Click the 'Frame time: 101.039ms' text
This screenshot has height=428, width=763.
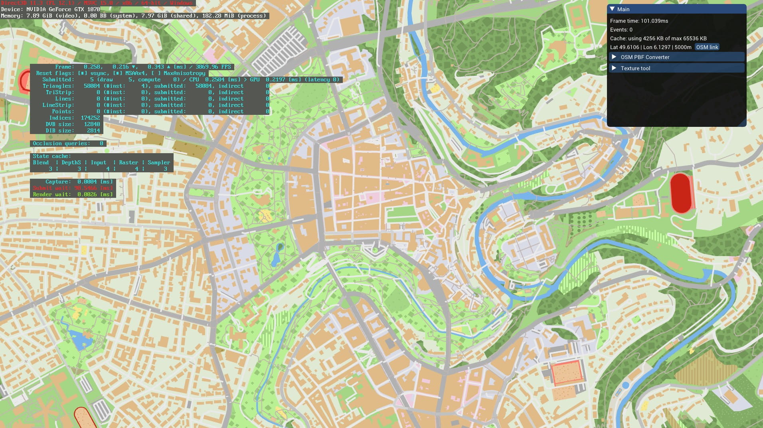(x=639, y=21)
